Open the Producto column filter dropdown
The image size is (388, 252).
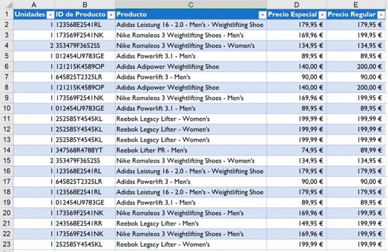262,15
